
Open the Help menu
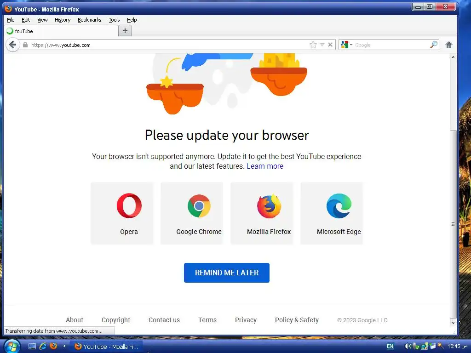click(x=132, y=20)
